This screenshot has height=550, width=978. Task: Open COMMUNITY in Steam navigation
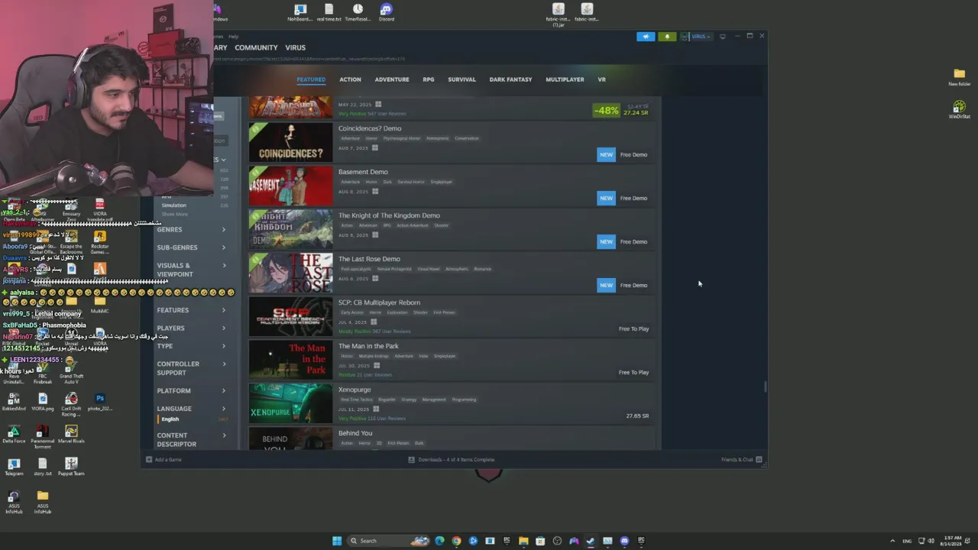256,47
